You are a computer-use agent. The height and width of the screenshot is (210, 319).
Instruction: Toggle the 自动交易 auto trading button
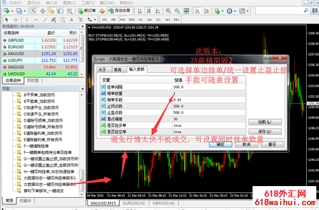pyautogui.click(x=120, y=11)
